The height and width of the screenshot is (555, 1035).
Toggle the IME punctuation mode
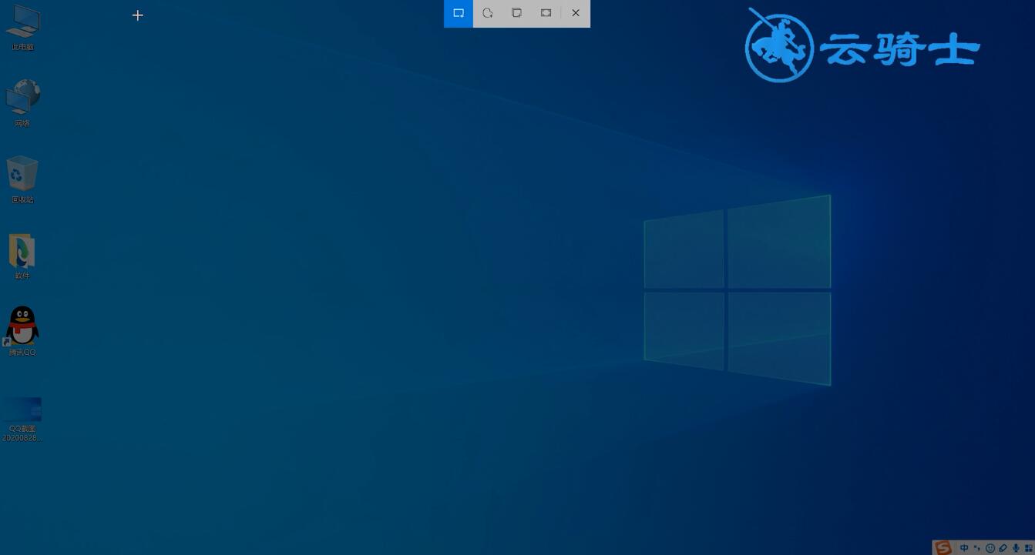pyautogui.click(x=977, y=548)
